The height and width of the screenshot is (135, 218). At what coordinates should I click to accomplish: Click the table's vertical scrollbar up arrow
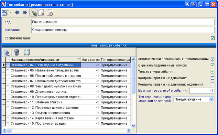click(x=133, y=59)
